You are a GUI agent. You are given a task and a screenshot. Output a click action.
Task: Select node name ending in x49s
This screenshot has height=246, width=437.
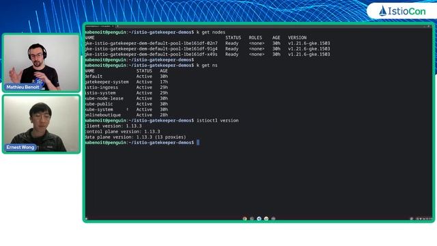point(152,55)
